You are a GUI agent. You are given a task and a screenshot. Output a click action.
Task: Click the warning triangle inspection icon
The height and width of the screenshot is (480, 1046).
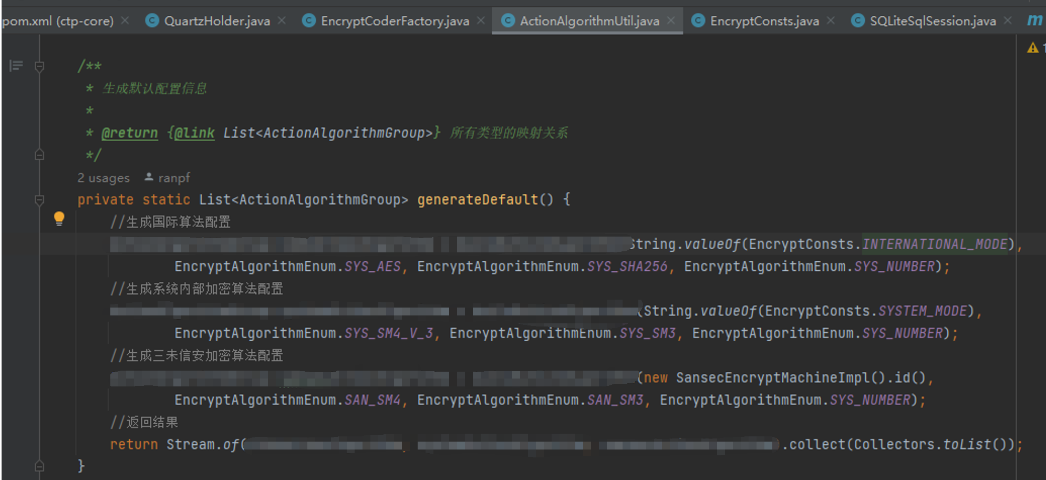(x=1033, y=48)
